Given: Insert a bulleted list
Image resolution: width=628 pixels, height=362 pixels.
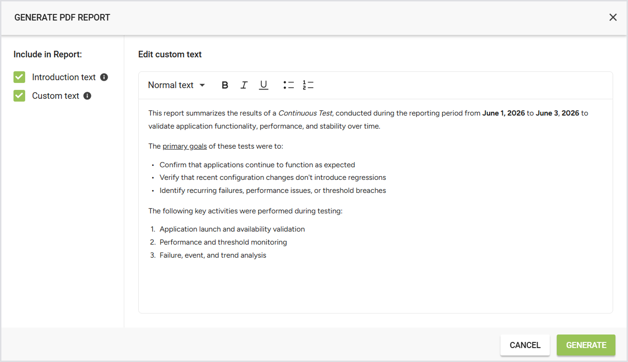Looking at the screenshot, I should [289, 85].
